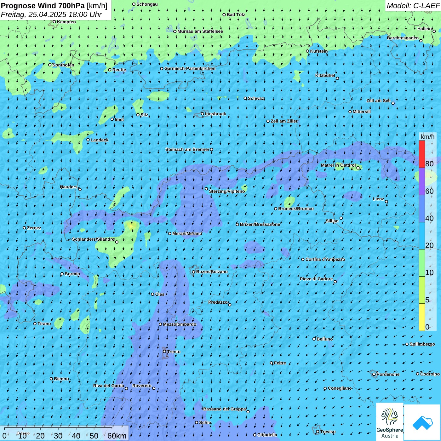The width and height of the screenshot is (441, 441).
Task: Click the Bormio location dot
Action: (x=62, y=274)
